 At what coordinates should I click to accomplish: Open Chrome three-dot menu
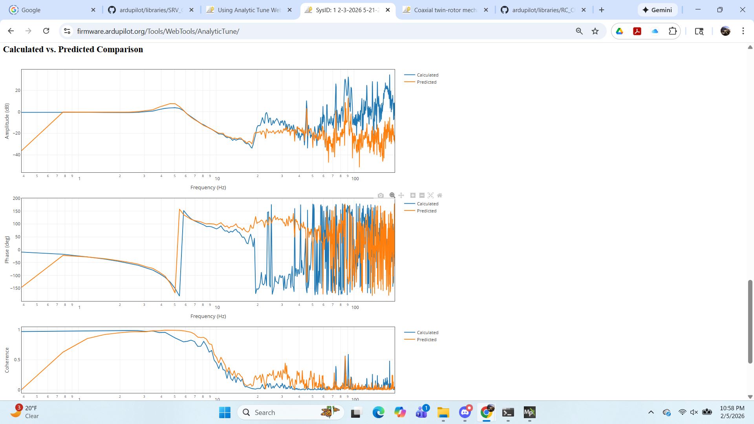[x=743, y=31]
